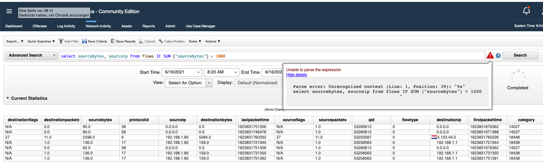543x162 pixels.
Task: Click the red parse error warning icon
Action: [x=490, y=56]
